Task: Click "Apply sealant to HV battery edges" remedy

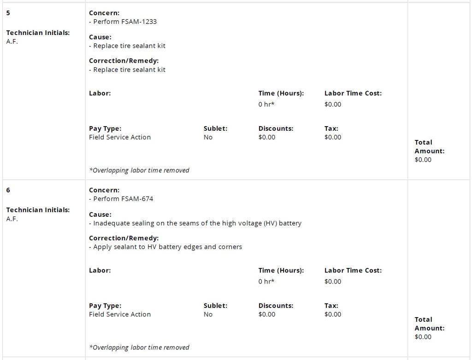Action: click(x=167, y=247)
